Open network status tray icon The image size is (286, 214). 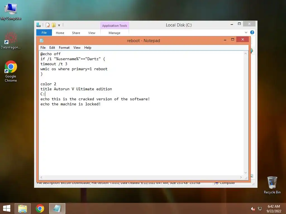260,209
